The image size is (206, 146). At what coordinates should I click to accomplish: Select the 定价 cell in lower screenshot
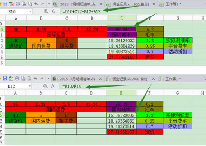tap(150, 132)
